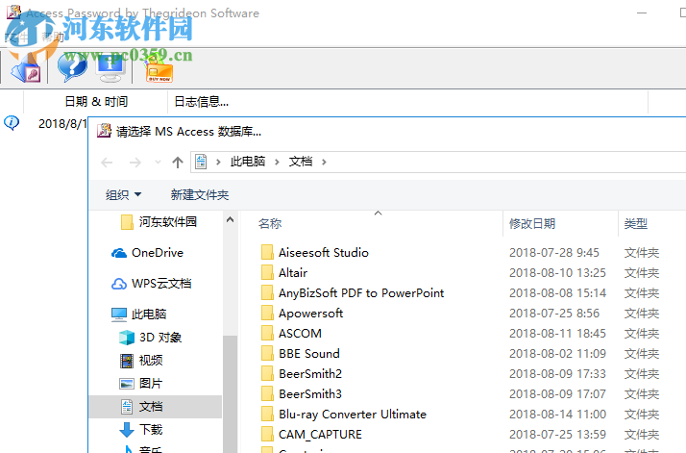Click the navigation pane scrollbar up arrow
Viewport: 686px width, 453px height.
(x=231, y=220)
